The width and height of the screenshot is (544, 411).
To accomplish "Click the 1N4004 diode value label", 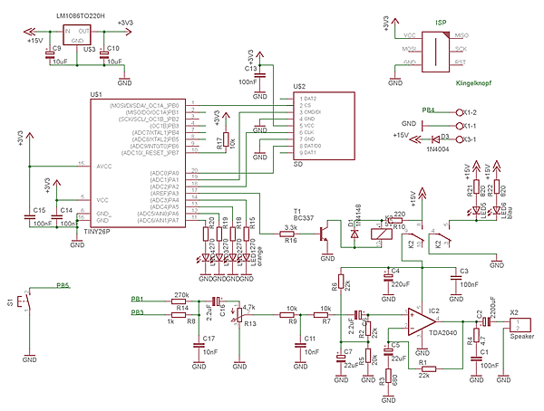I will [438, 149].
